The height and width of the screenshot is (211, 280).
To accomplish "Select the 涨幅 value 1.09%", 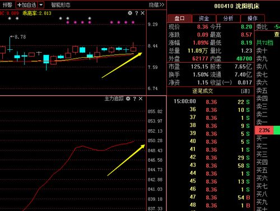I will pyautogui.click(x=200, y=43).
